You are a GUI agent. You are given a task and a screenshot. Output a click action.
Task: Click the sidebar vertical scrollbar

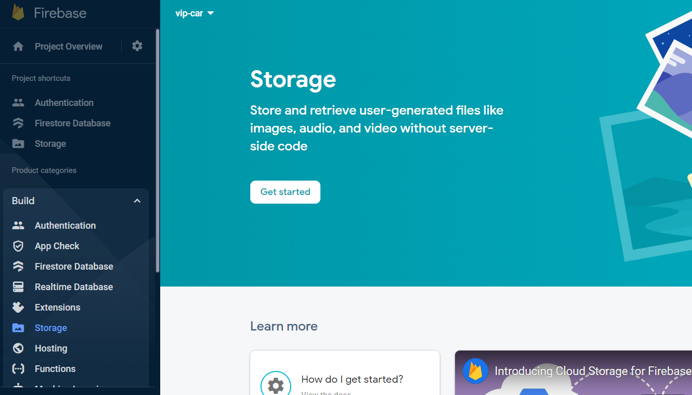point(158,151)
